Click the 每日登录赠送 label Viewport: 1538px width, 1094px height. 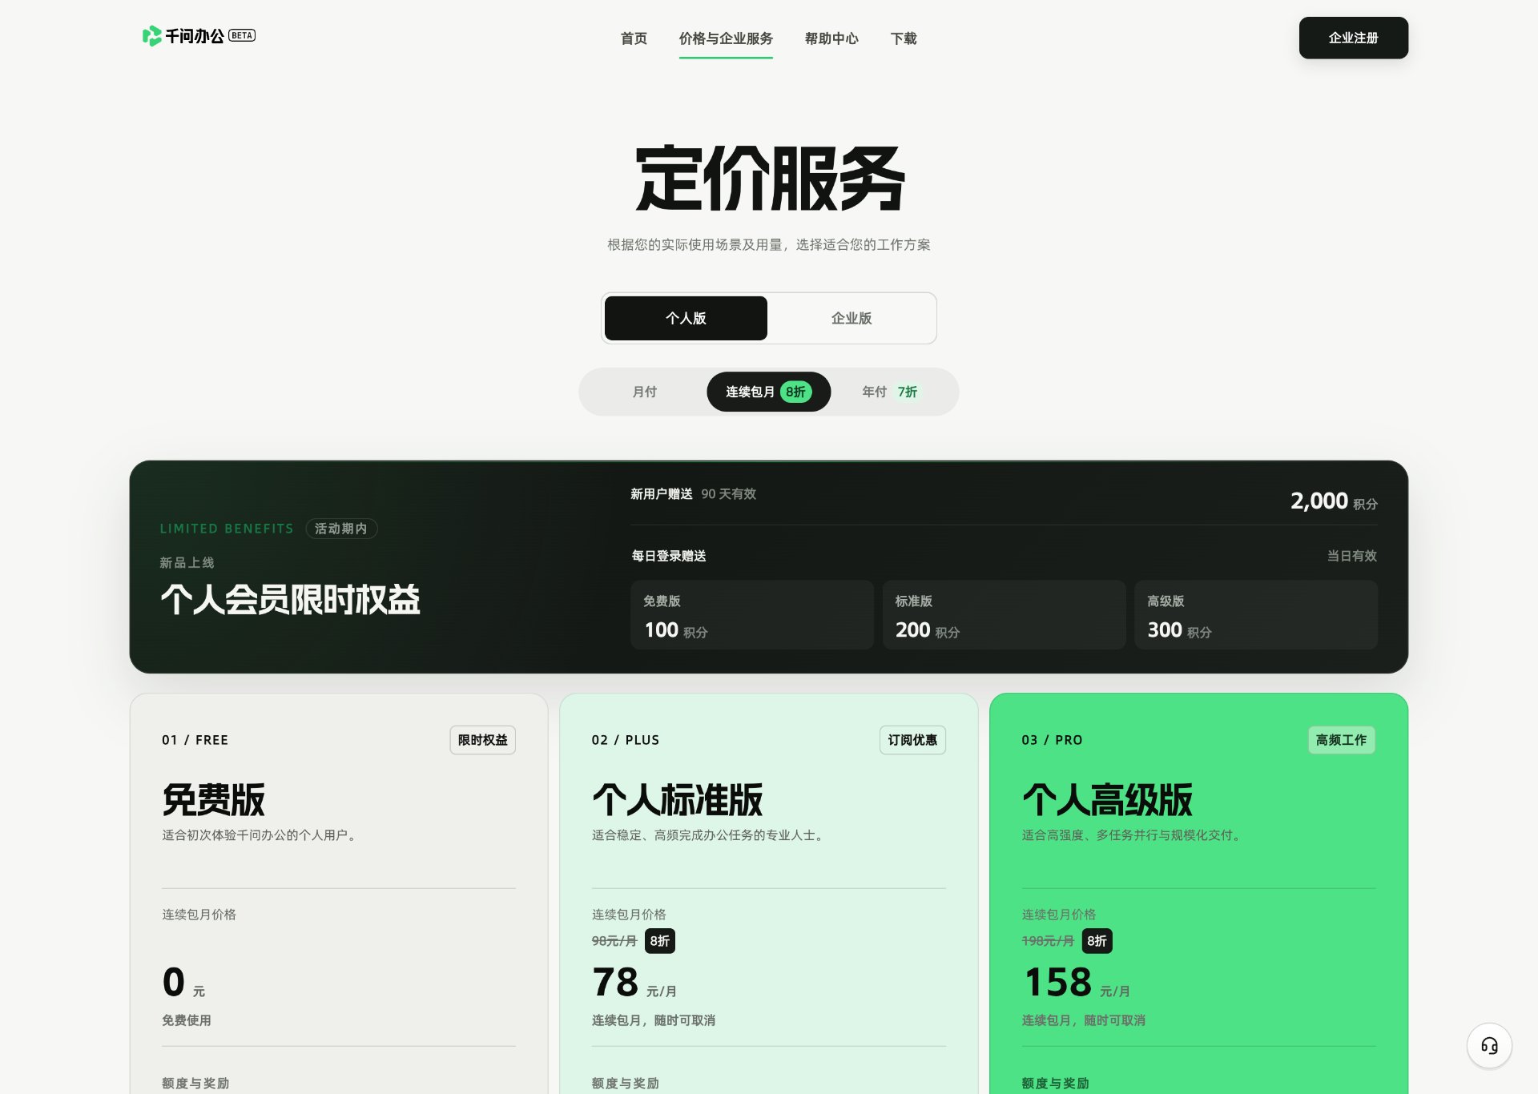click(x=669, y=556)
